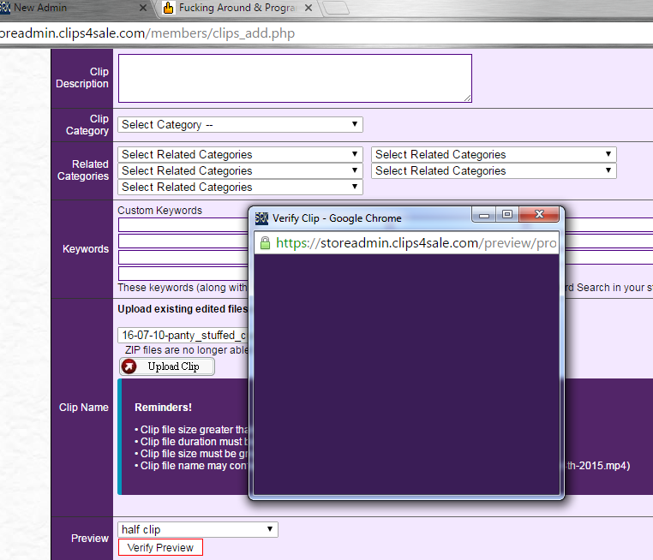
Task: Open third left Select Related Categories dropdown
Action: point(240,187)
